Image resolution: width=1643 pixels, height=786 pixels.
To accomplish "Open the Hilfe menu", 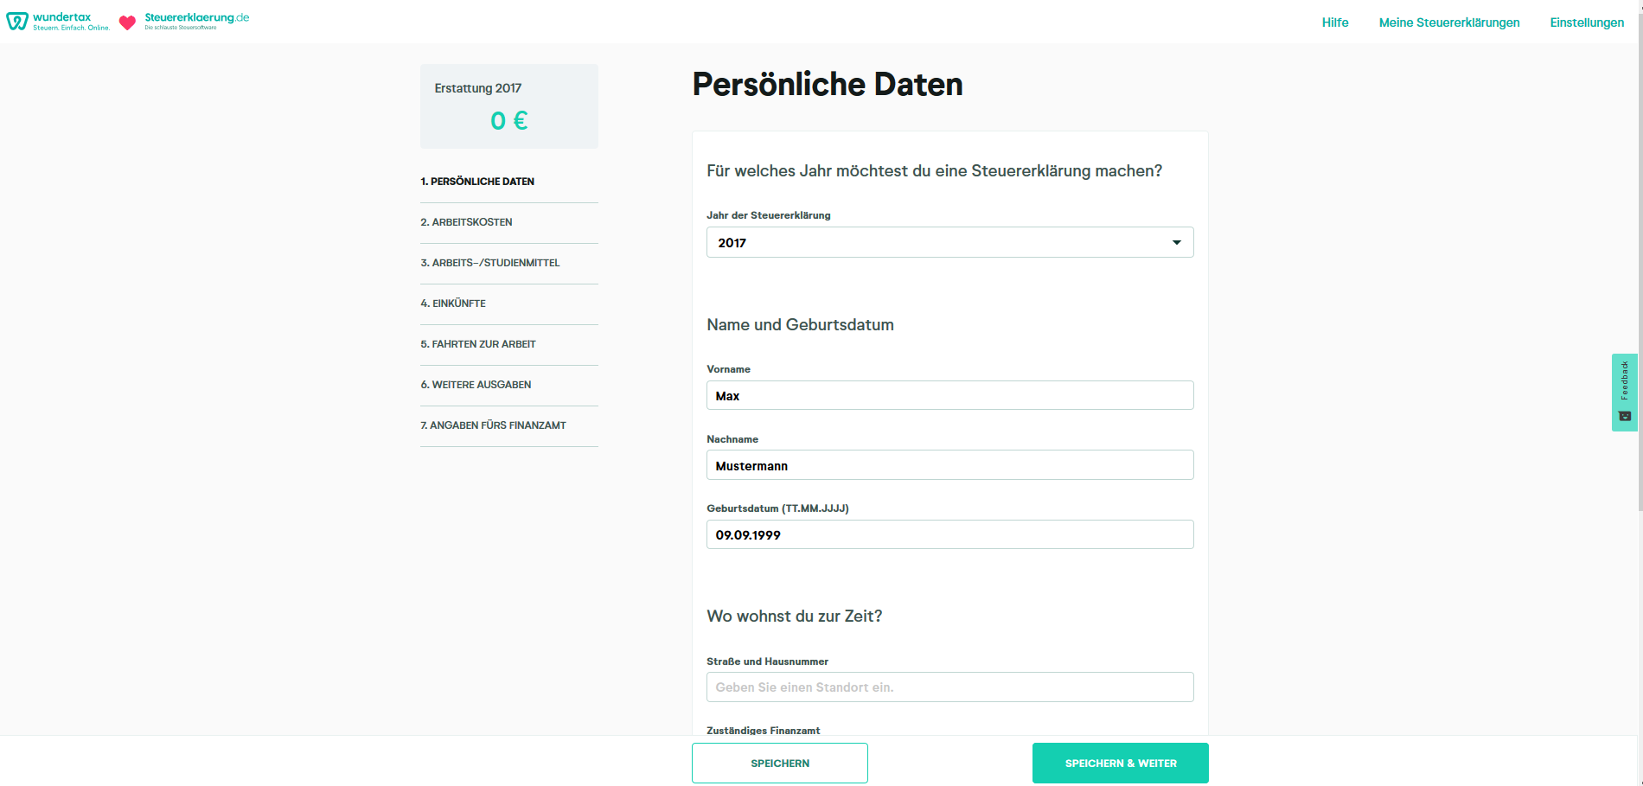I will (x=1334, y=22).
